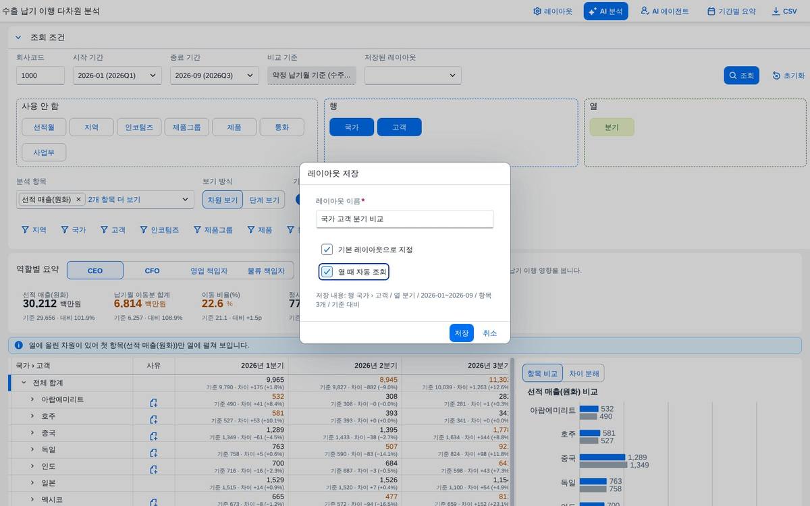Open the 국가 filter funnel
The width and height of the screenshot is (810, 506).
[x=74, y=230]
